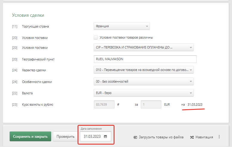Open the Валюта dropdown showing EUR - Евро
The height and width of the screenshot is (147, 232).
tap(144, 93)
